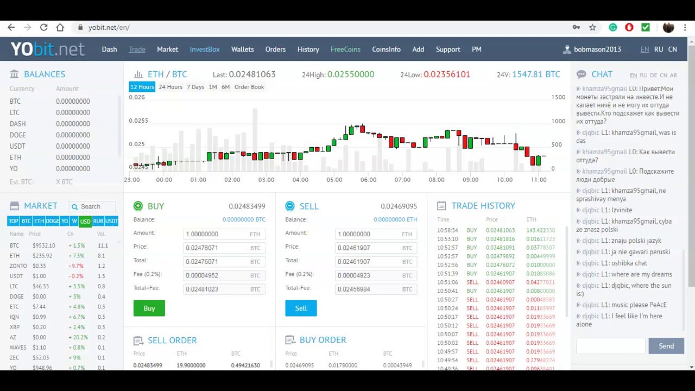695x391 pixels.
Task: Open Wallets page
Action: [242, 49]
